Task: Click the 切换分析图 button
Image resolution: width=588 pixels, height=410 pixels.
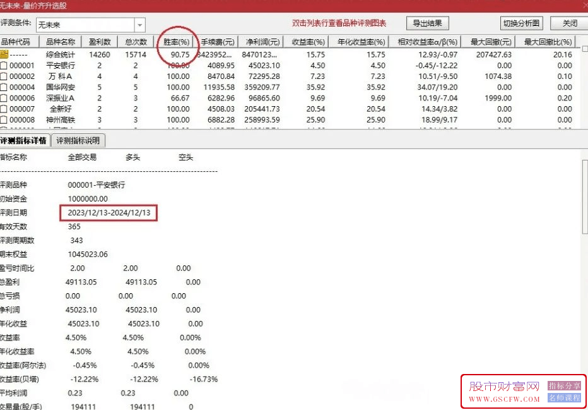Action: click(522, 23)
